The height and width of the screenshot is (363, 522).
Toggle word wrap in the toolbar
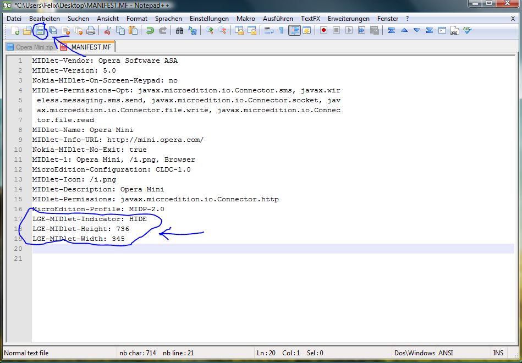click(x=268, y=31)
